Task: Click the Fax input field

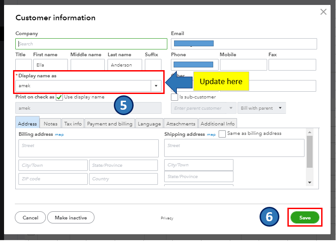Action: coord(292,65)
